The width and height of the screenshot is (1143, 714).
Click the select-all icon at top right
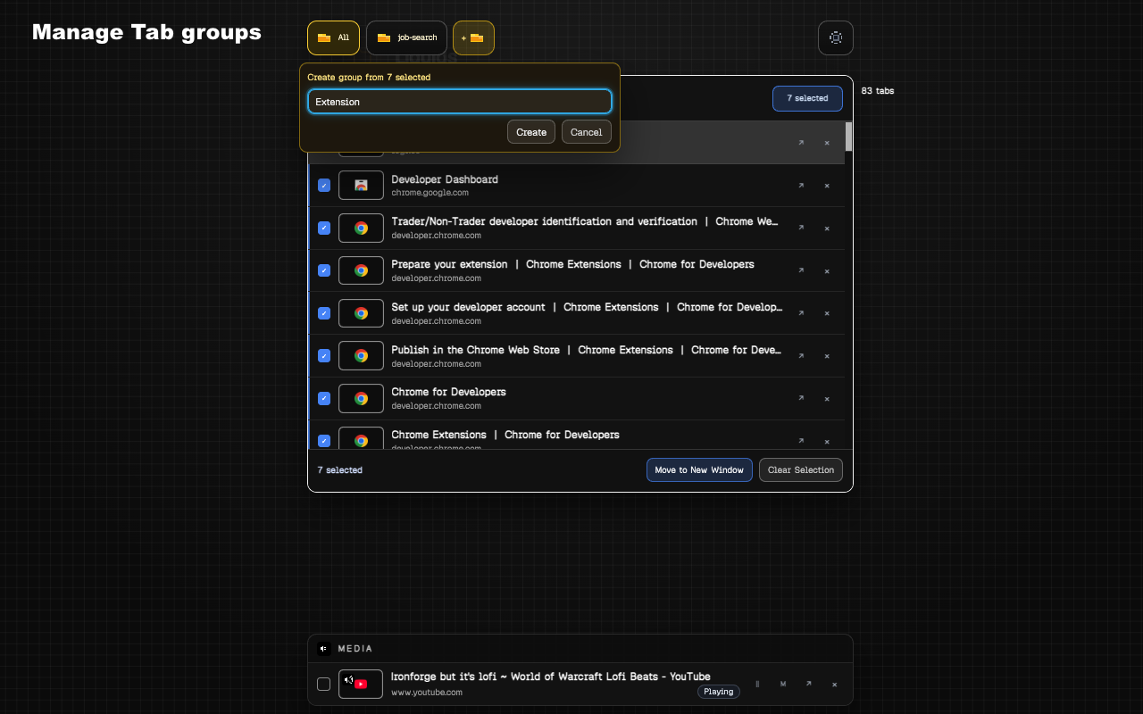tap(835, 37)
